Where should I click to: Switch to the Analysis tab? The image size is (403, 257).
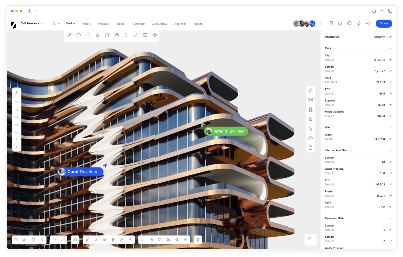click(x=180, y=24)
